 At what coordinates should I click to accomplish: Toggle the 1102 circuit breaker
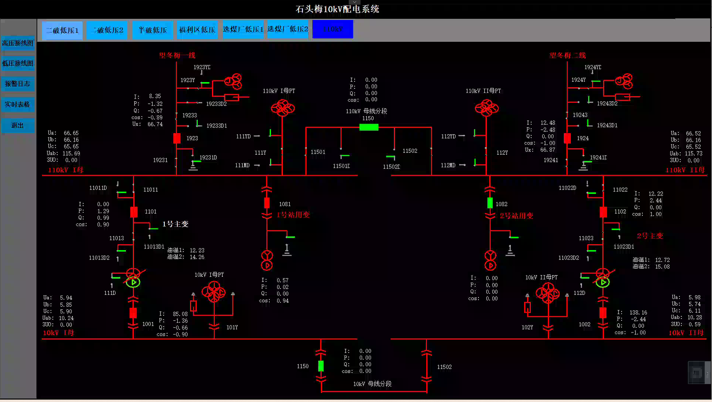coord(603,212)
